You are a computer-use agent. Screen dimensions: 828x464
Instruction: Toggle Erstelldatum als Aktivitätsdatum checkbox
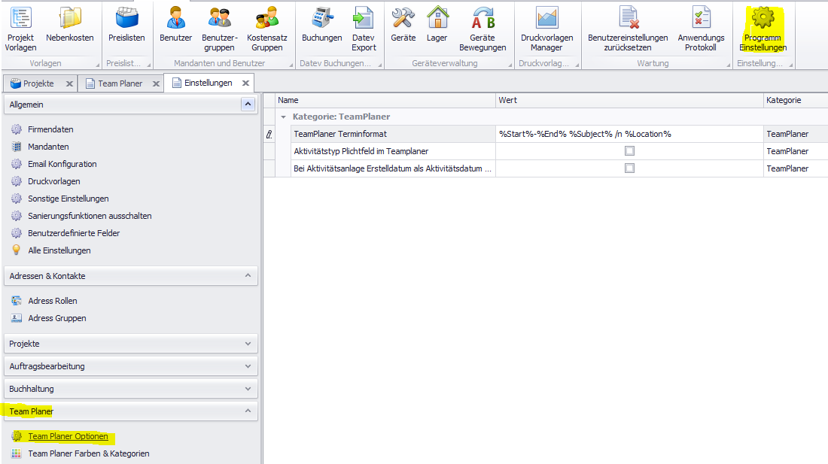click(x=629, y=168)
